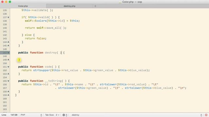Image resolution: width=209 pixels, height=117 pixels.
Task: Open the gear bundle menu in status bar
Action: [65, 115]
